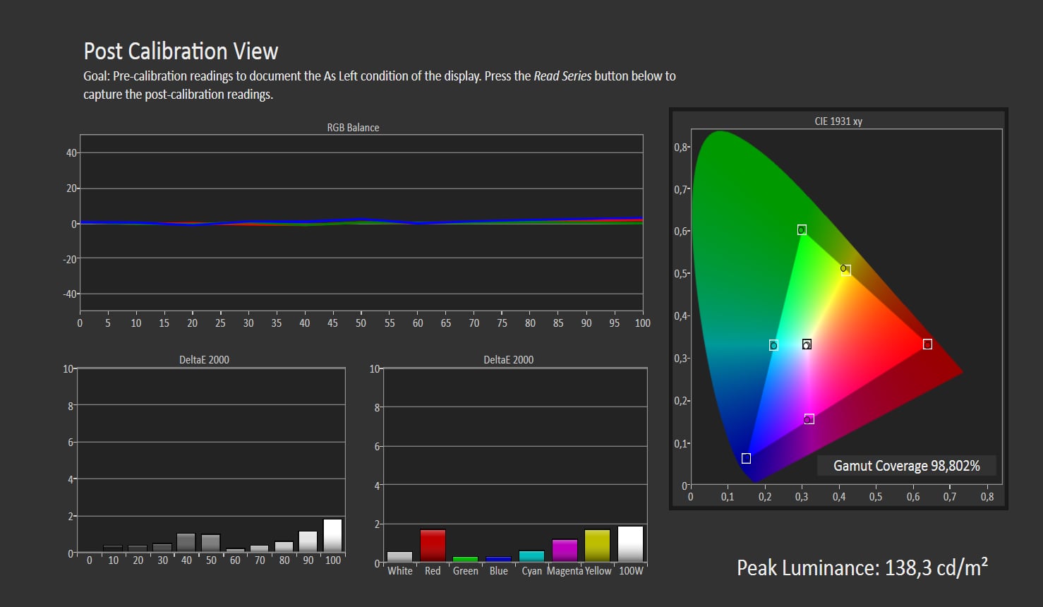Click cyan secondary target square on CIE chart

[x=773, y=345]
